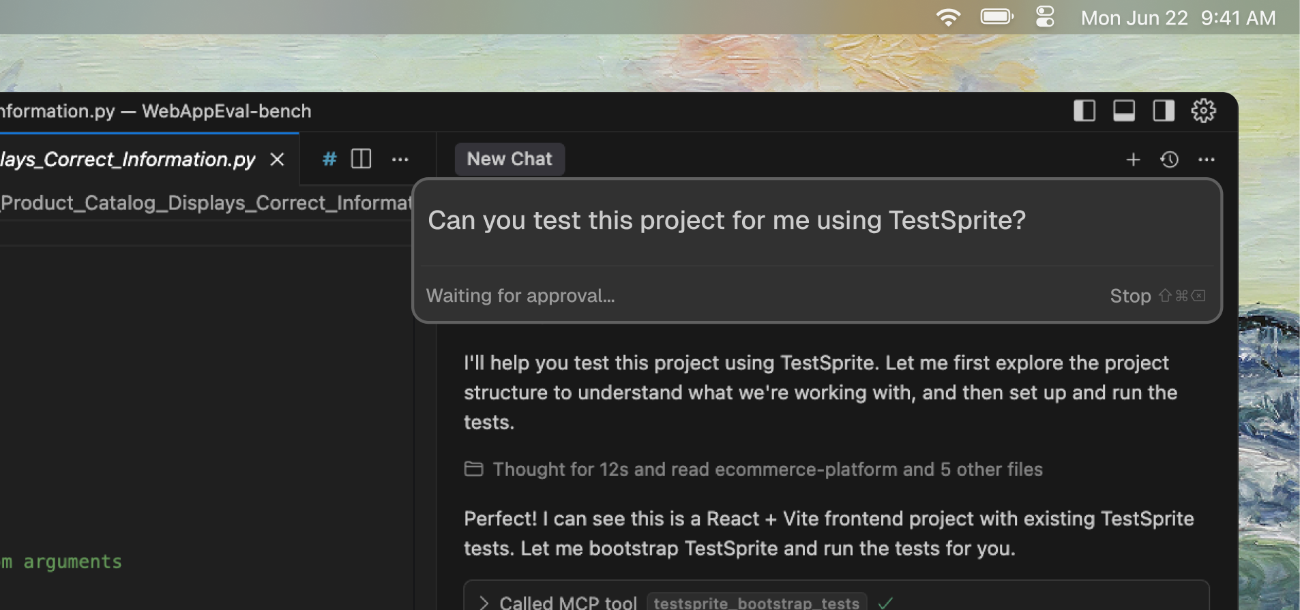The width and height of the screenshot is (1300, 610).
Task: Toggle the primary left sidebar layout icon
Action: tap(1084, 110)
